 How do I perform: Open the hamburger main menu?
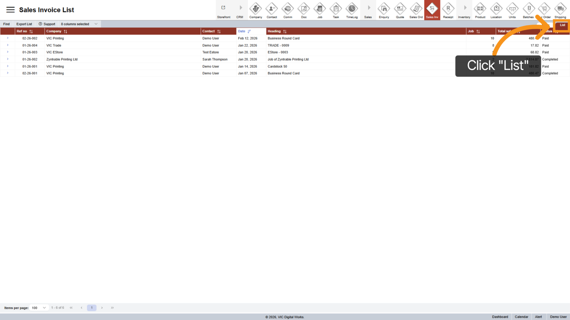point(11,10)
